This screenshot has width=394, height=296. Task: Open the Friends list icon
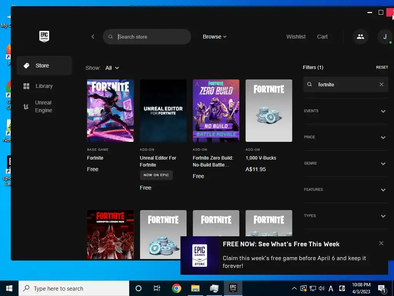point(360,37)
